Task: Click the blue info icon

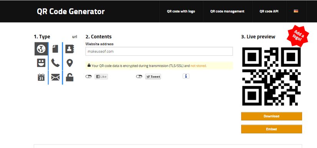Action: 186,76
